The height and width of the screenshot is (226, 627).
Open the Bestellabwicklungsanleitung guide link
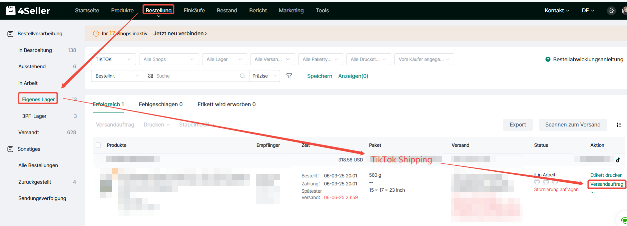(588, 59)
